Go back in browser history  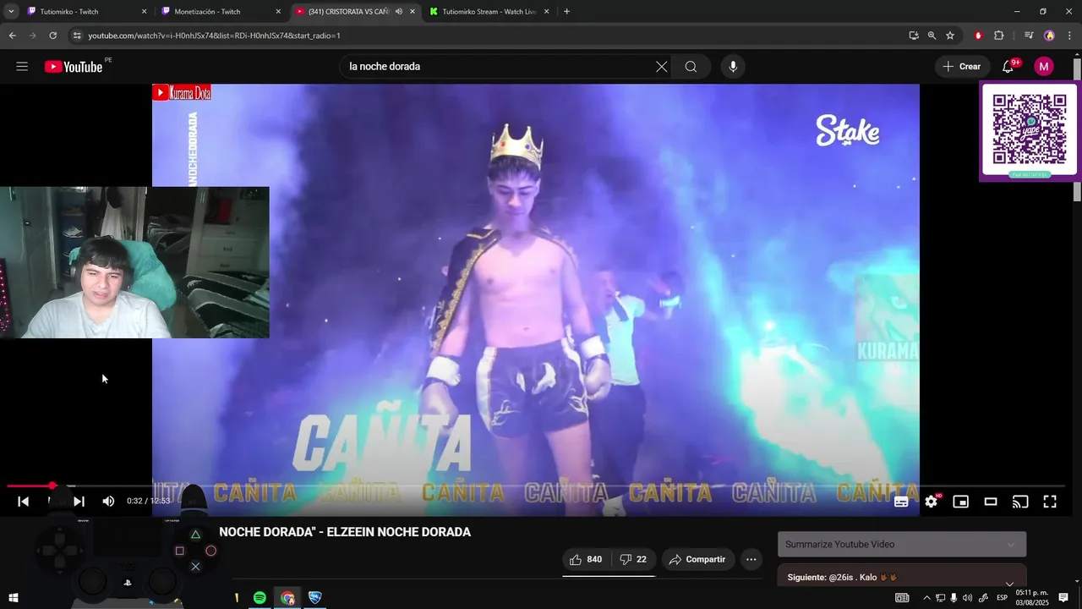click(x=12, y=36)
